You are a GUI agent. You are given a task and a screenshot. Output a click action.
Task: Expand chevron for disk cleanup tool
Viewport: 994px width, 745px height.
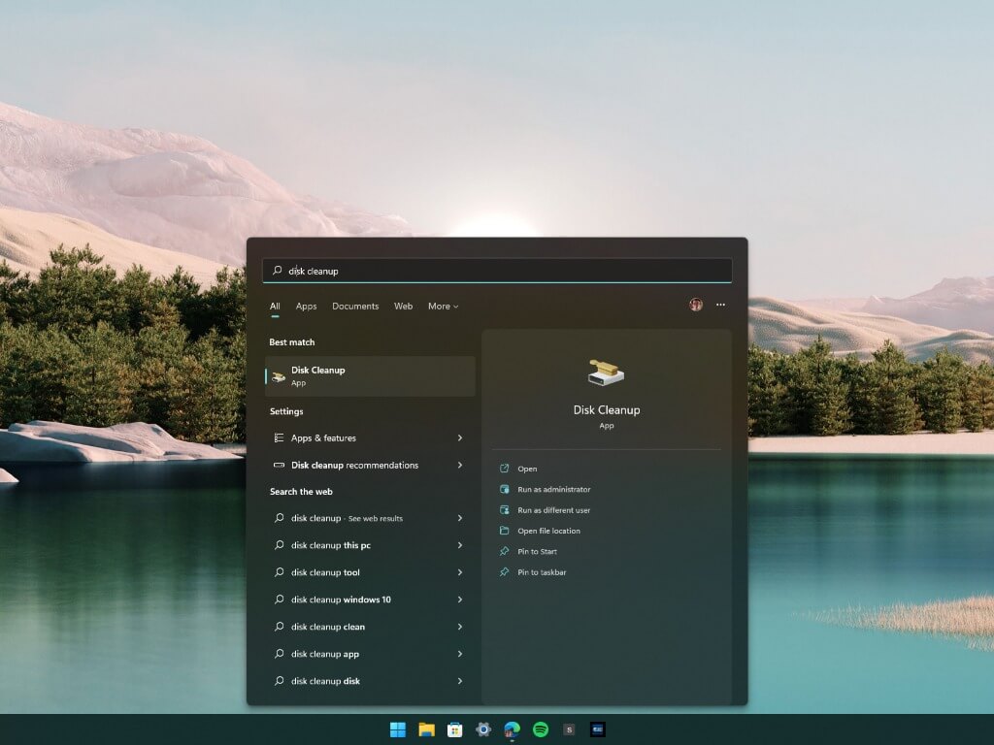(x=460, y=572)
